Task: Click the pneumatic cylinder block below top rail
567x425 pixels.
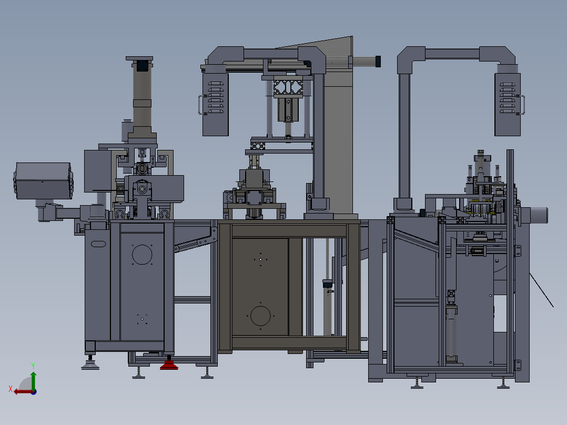Action: pyautogui.click(x=288, y=109)
